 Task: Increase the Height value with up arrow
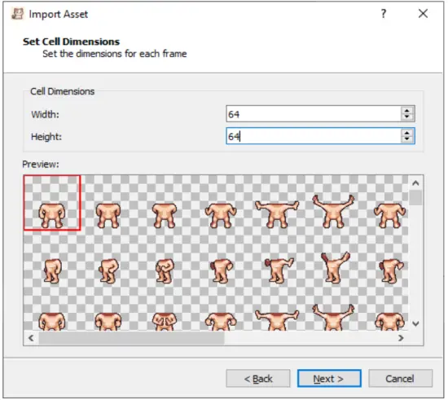click(x=407, y=133)
